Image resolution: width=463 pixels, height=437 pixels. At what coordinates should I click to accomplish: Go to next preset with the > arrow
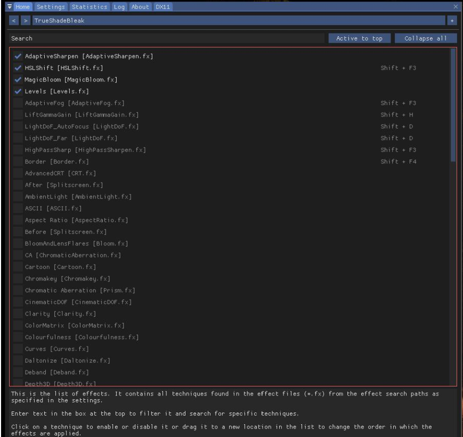pos(25,21)
